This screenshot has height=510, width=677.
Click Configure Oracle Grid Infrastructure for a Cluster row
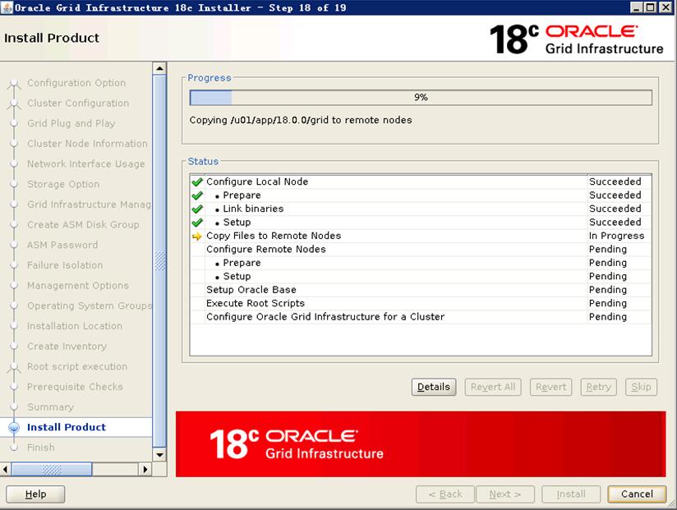pyautogui.click(x=421, y=317)
